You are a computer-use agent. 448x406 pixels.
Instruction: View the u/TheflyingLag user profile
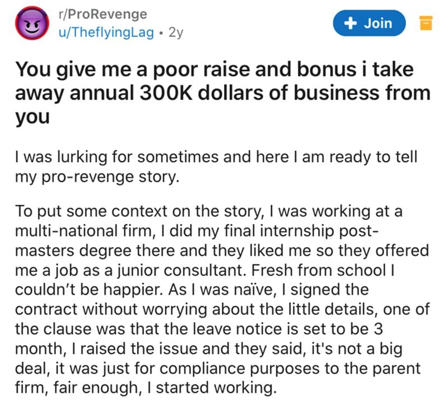pos(106,32)
